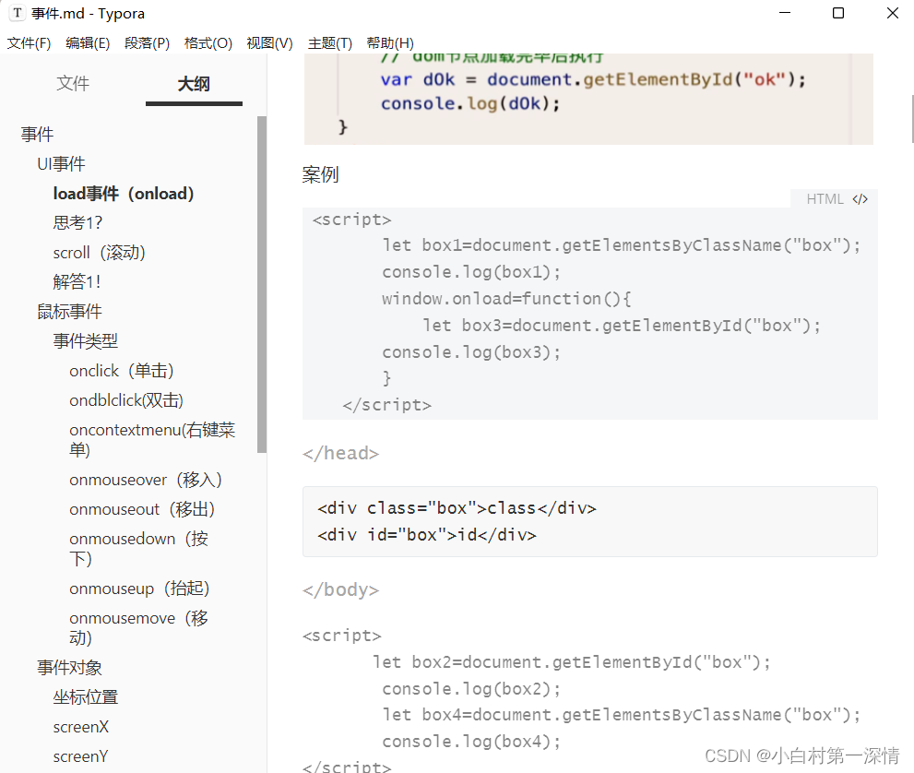Click the var dOk code line

(593, 79)
